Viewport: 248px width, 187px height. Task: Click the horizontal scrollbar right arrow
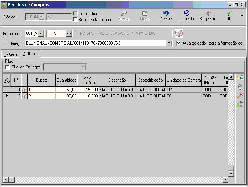click(x=225, y=180)
